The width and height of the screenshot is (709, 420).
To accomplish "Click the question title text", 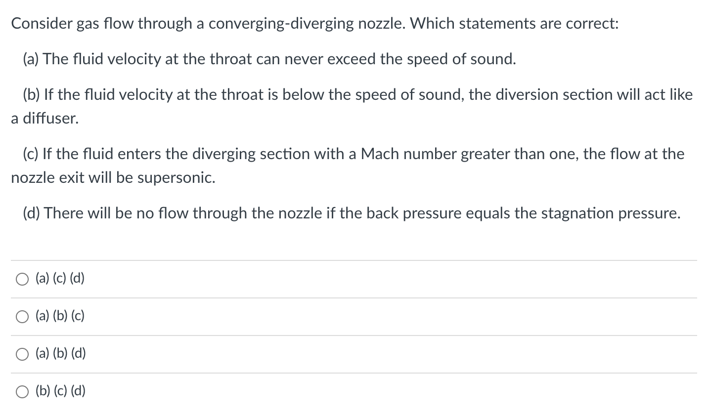I will 315,23.
